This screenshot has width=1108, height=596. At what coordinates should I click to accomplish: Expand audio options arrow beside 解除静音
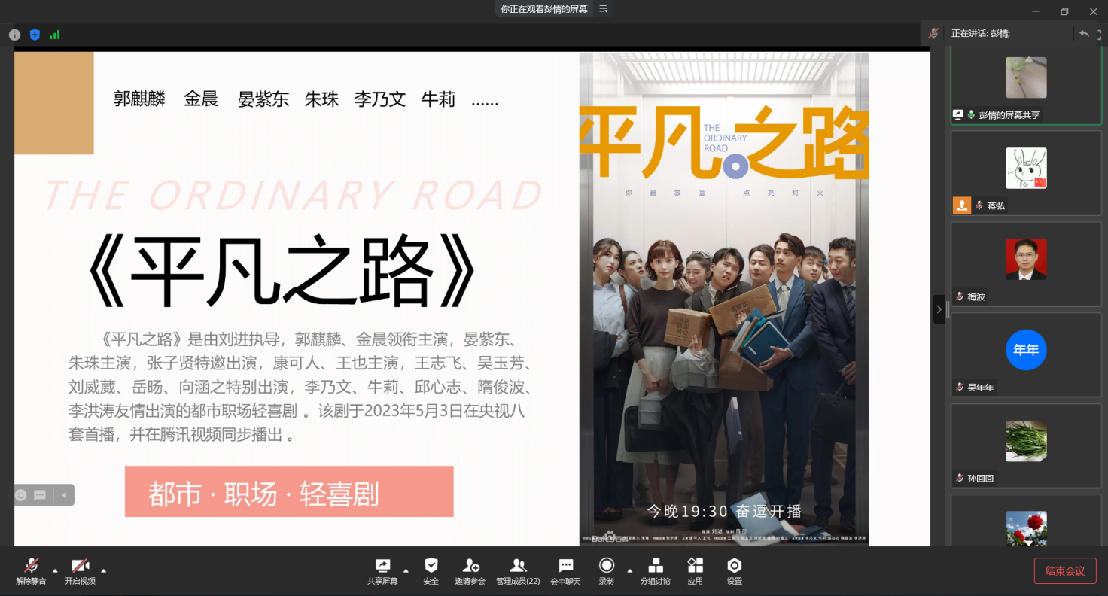(x=55, y=570)
